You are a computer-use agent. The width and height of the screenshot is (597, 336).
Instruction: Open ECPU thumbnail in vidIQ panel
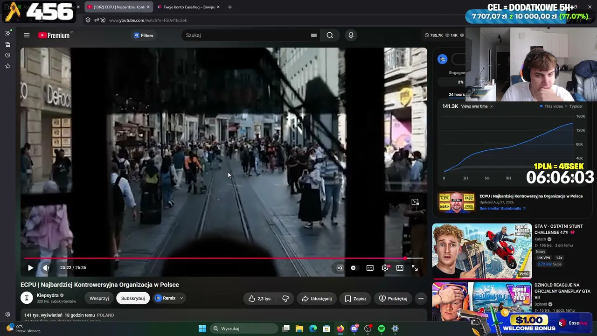[x=457, y=203]
